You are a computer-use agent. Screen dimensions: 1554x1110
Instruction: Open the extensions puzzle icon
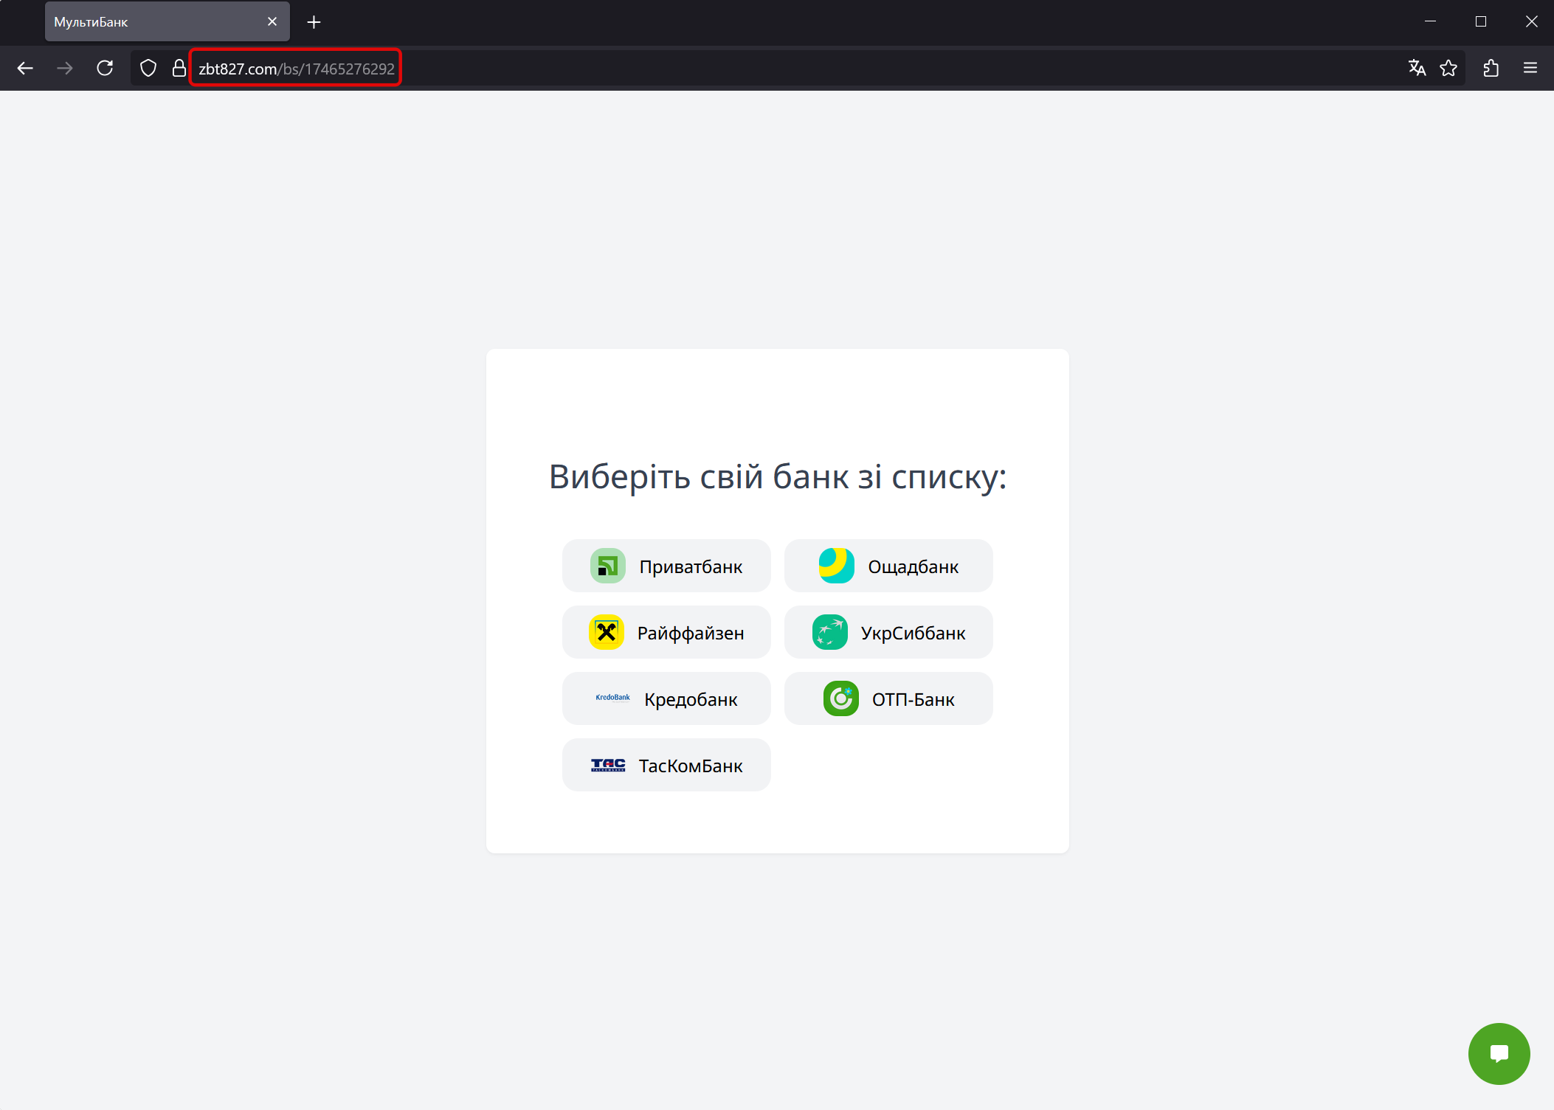point(1491,69)
